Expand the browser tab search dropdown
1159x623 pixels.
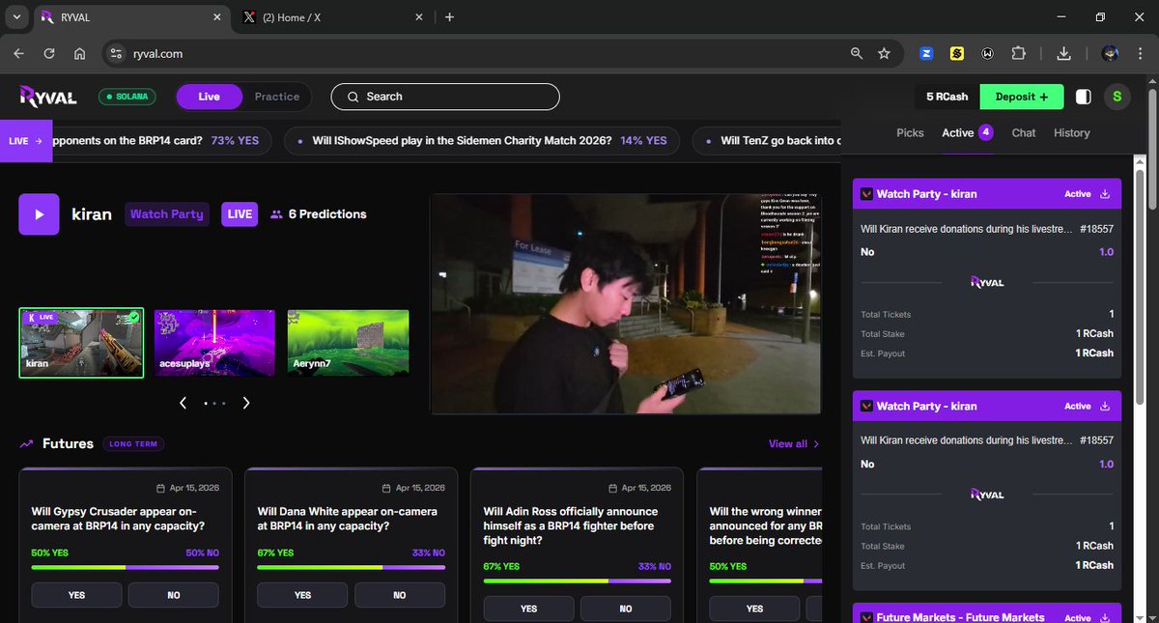click(x=18, y=17)
